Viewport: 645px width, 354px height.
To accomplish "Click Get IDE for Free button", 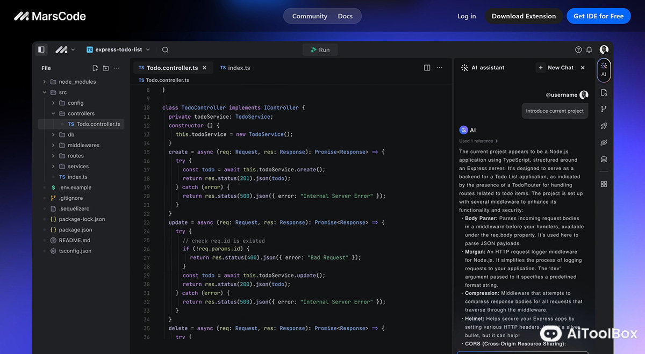I will pyautogui.click(x=598, y=16).
